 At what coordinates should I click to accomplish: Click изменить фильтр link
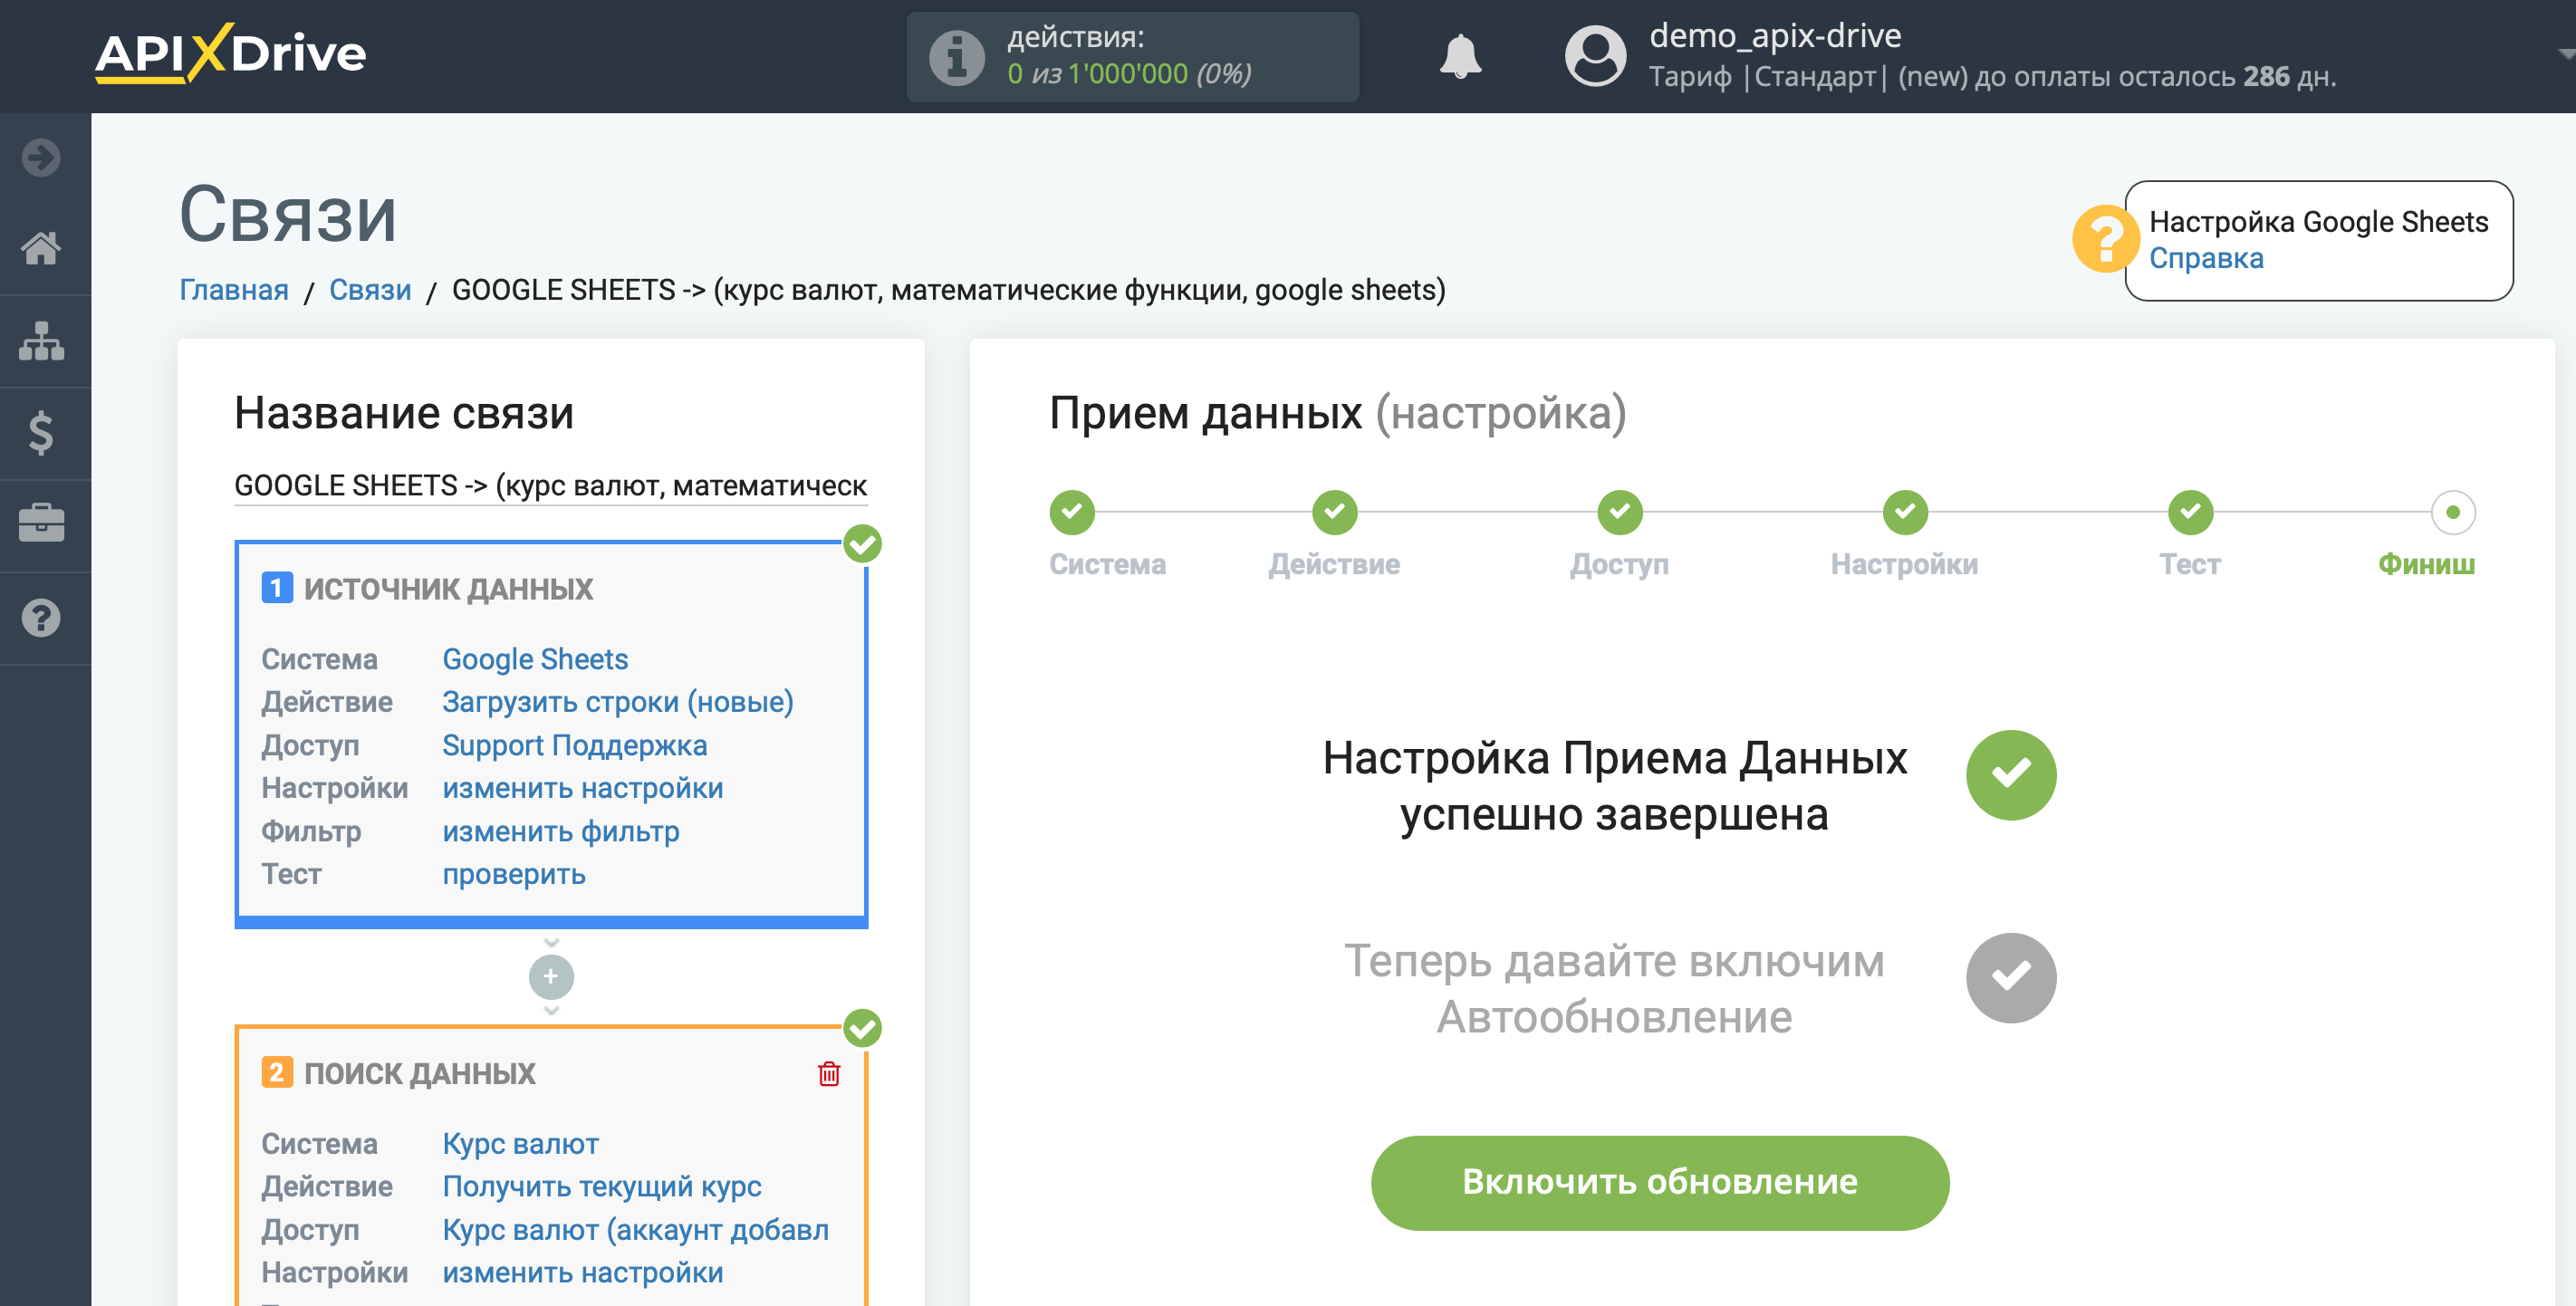(x=560, y=831)
